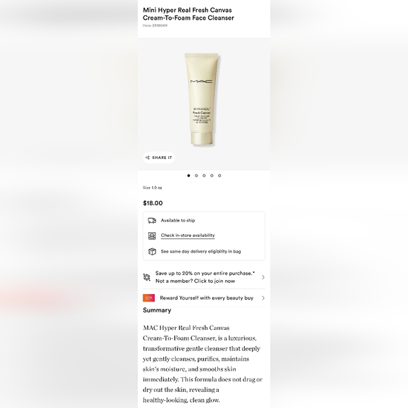This screenshot has height=408, width=408.
Task: Open Check in-store availability link
Action: click(188, 236)
